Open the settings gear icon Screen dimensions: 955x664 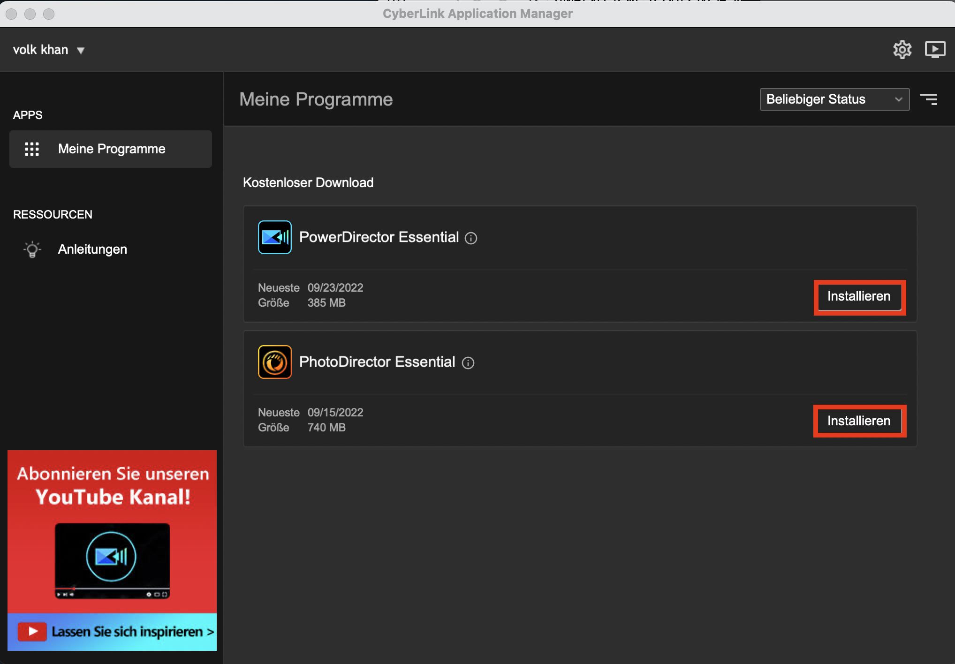point(902,50)
